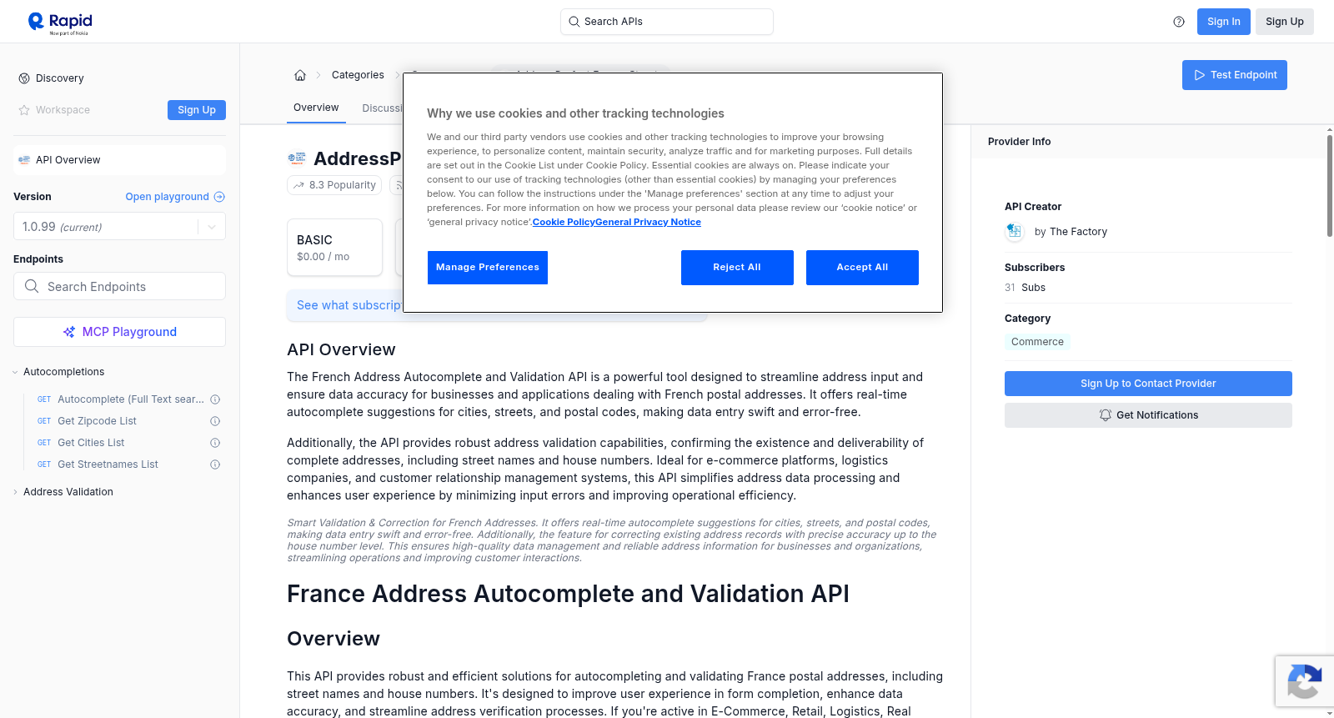Image resolution: width=1334 pixels, height=718 pixels.
Task: Open Get Cities List endpoint
Action: coord(91,443)
